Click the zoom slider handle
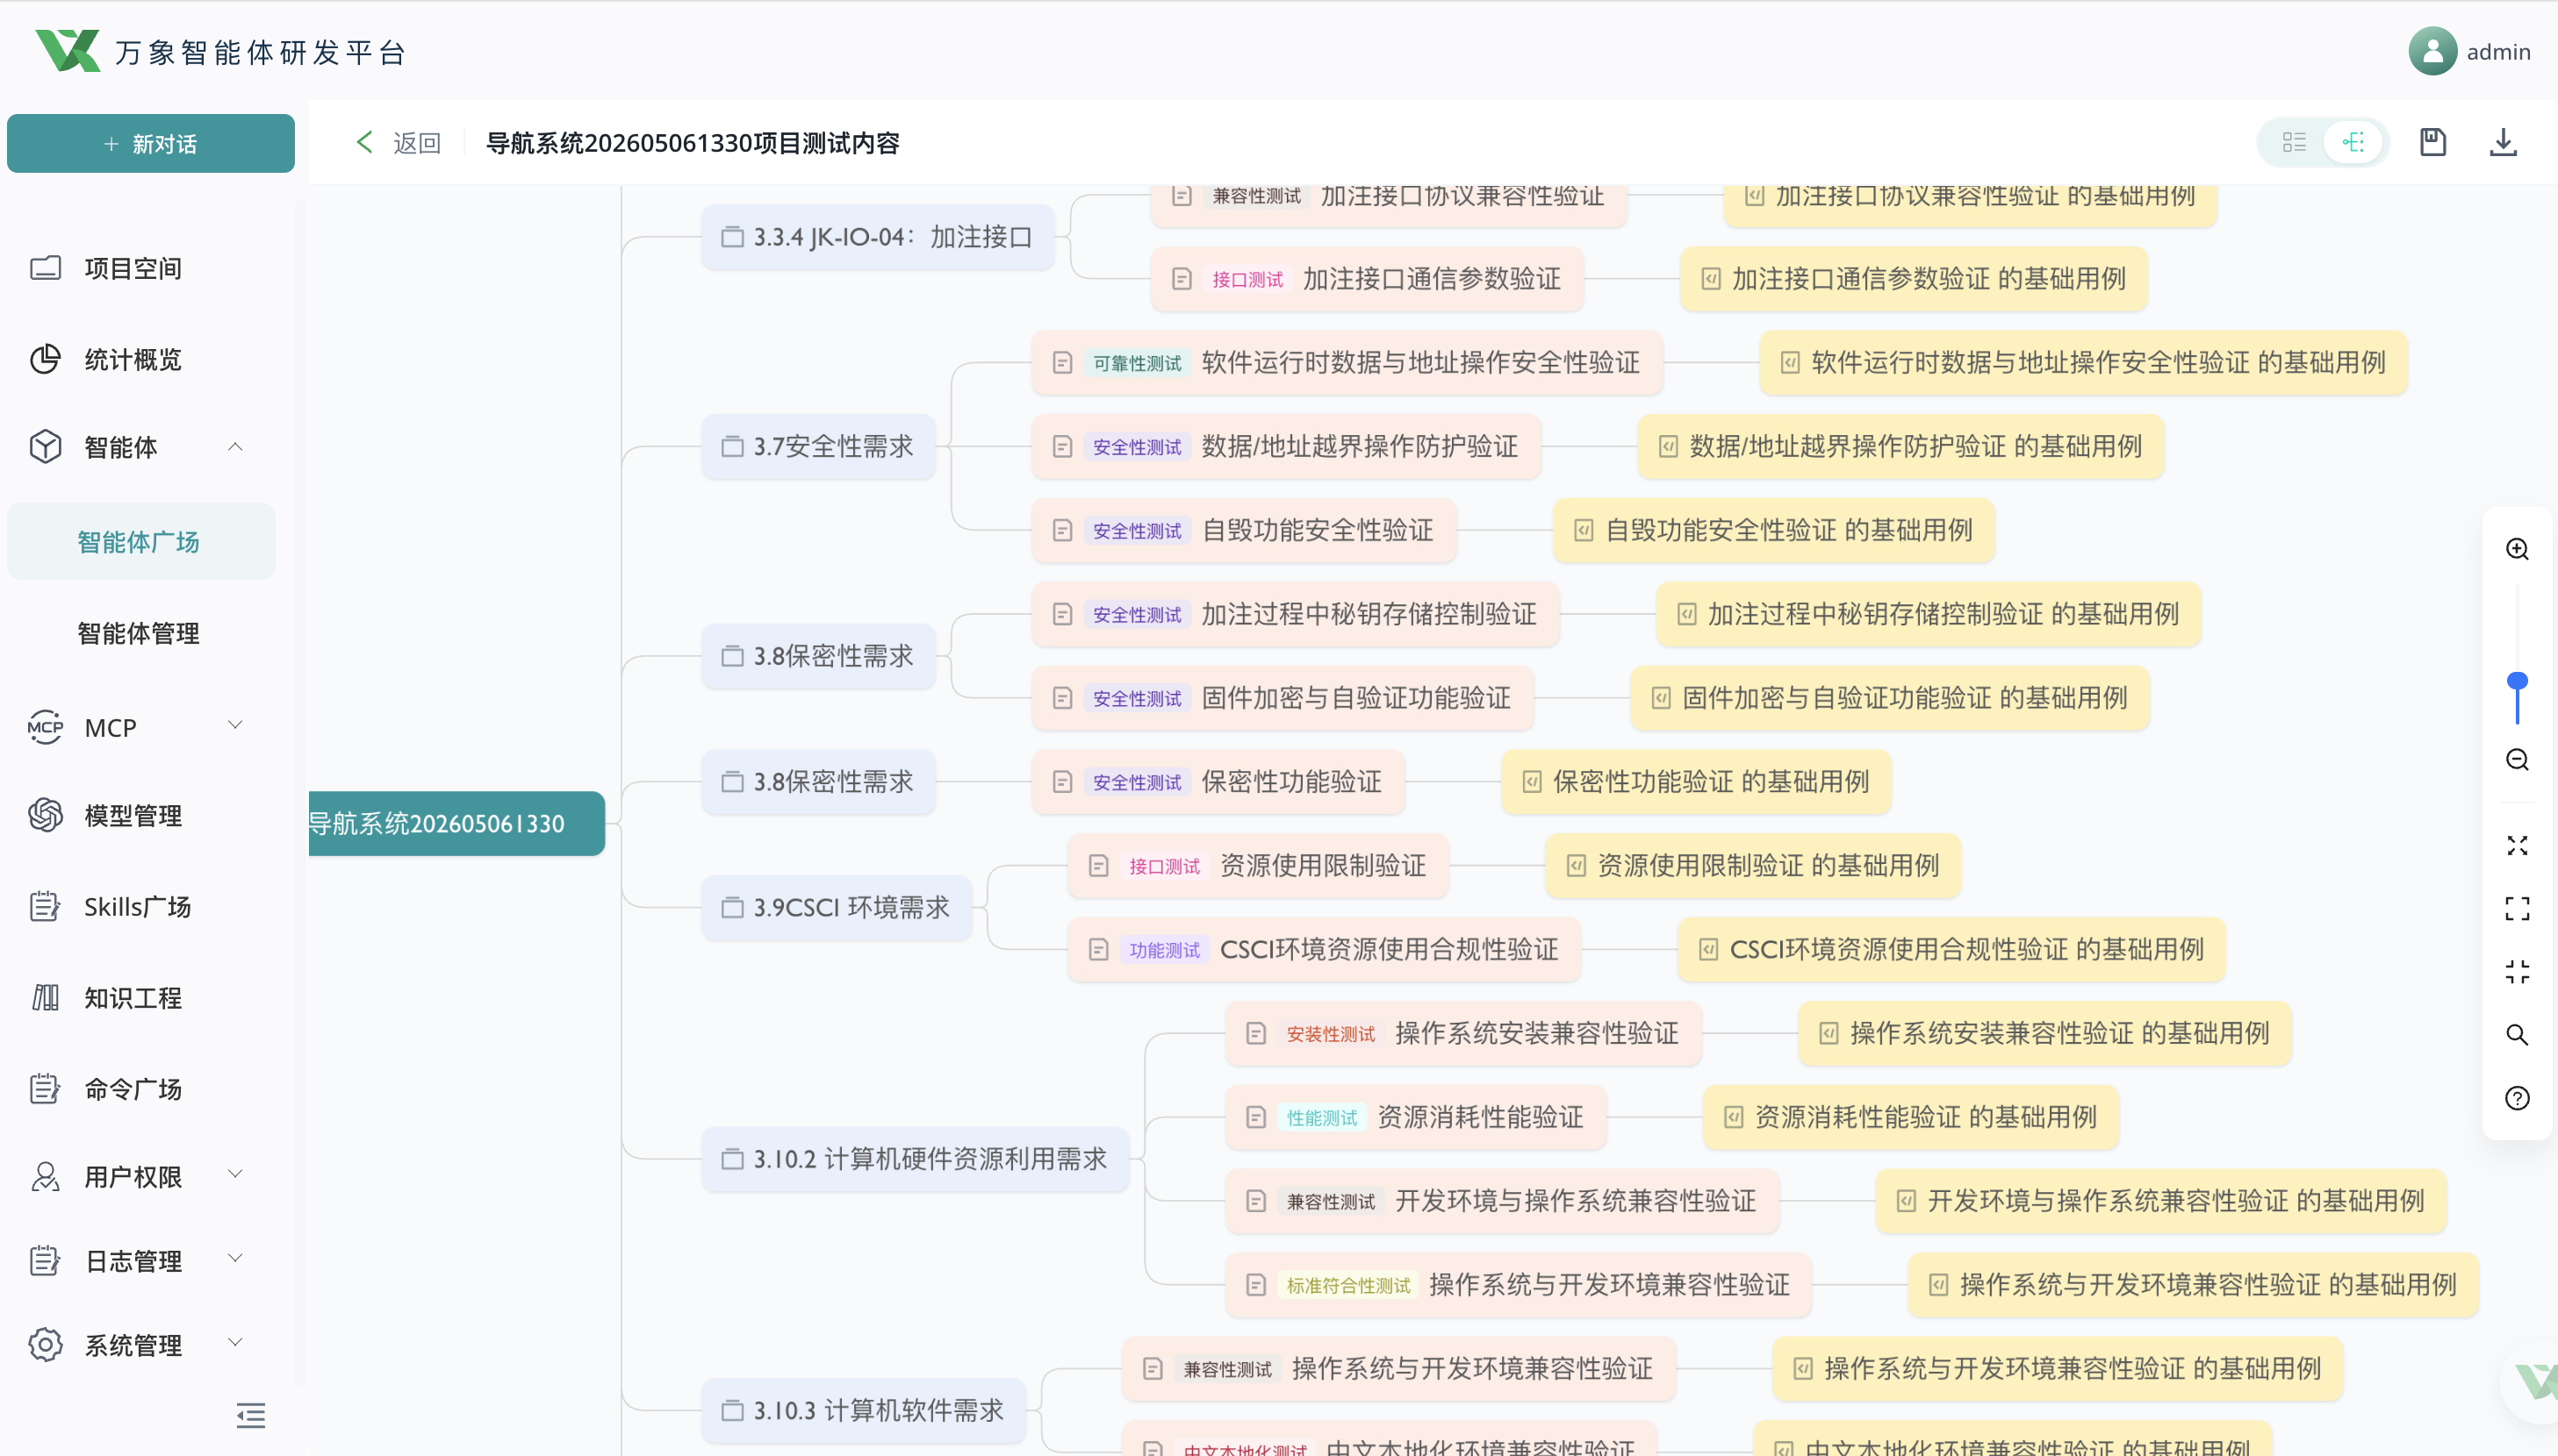The width and height of the screenshot is (2558, 1456). (2517, 681)
